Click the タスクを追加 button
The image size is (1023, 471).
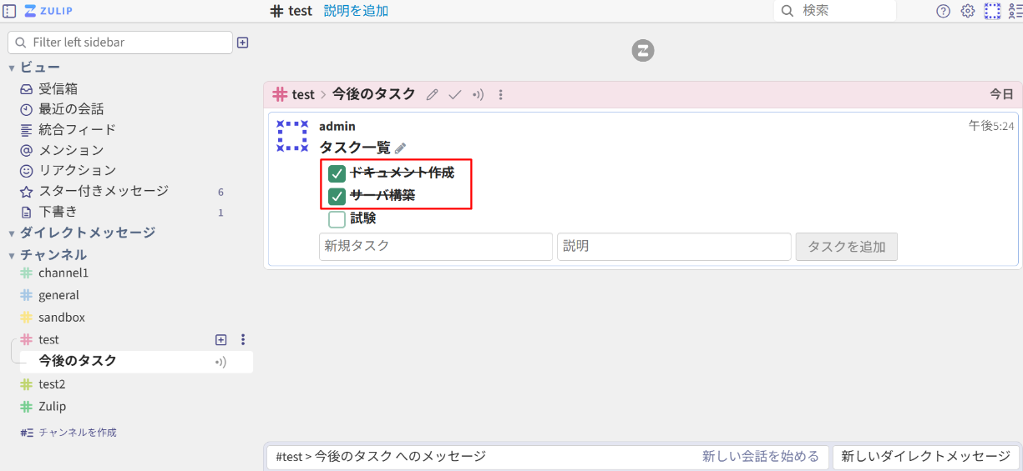(x=847, y=247)
